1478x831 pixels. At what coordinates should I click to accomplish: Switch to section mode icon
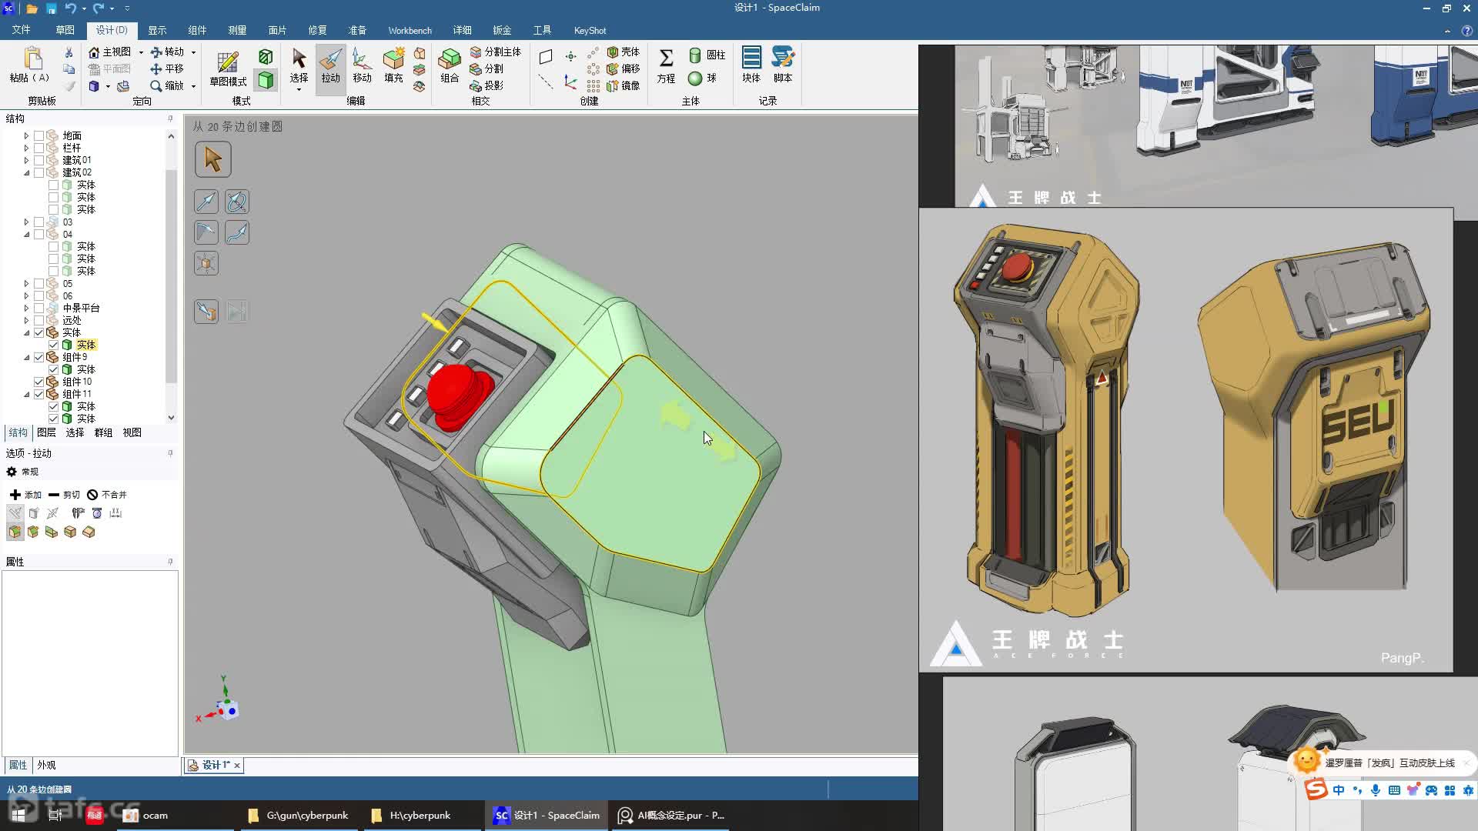[x=266, y=56]
